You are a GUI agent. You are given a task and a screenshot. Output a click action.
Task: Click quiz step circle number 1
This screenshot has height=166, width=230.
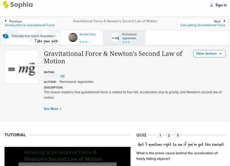click(x=160, y=135)
